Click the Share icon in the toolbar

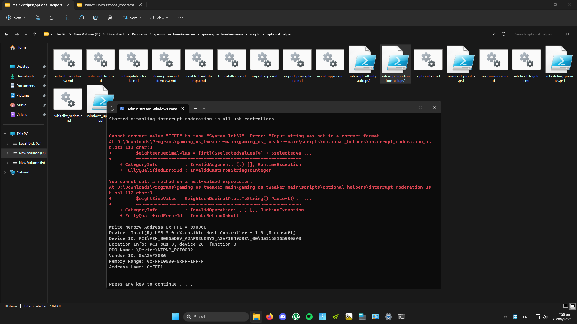[x=96, y=18]
